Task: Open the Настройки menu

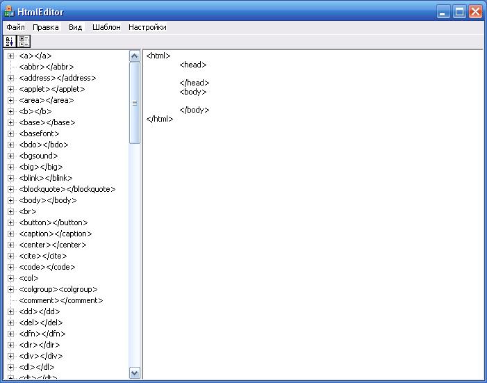Action: point(147,27)
